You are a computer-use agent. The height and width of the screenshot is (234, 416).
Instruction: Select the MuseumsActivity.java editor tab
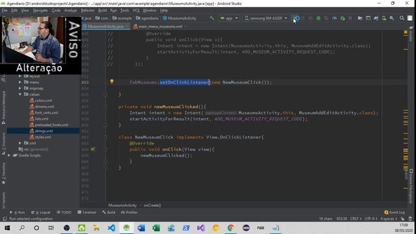tap(105, 27)
